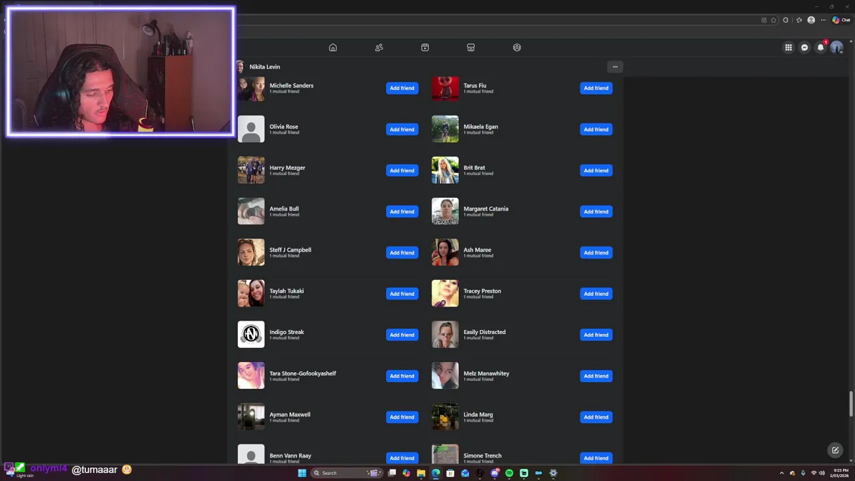The width and height of the screenshot is (855, 481).
Task: Open Windows Settings gear on taskbar
Action: point(553,473)
